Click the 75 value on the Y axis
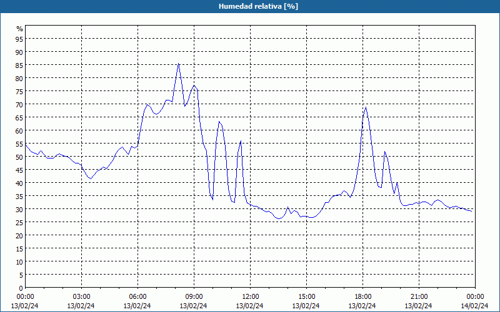 click(19, 91)
